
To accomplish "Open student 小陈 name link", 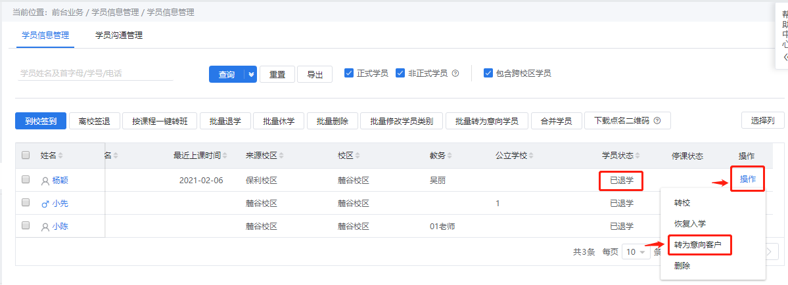I will [60, 227].
